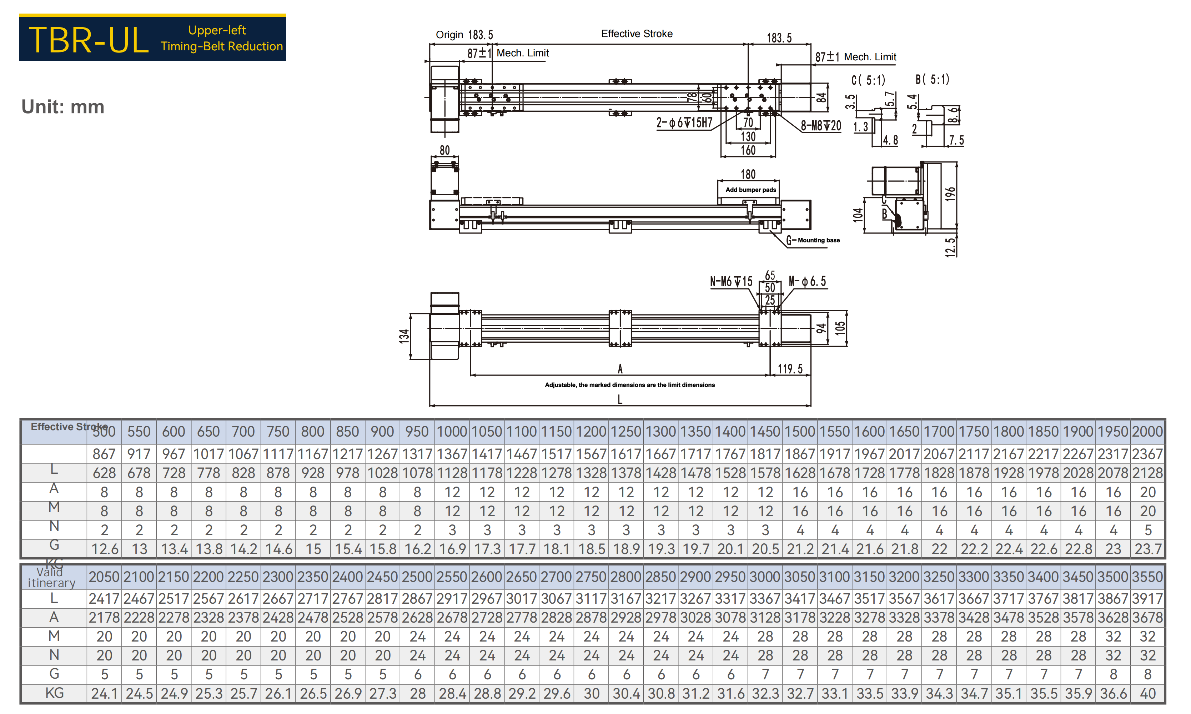The height and width of the screenshot is (714, 1191).
Task: Select the 2128 dimension A cell
Action: coord(1147,473)
